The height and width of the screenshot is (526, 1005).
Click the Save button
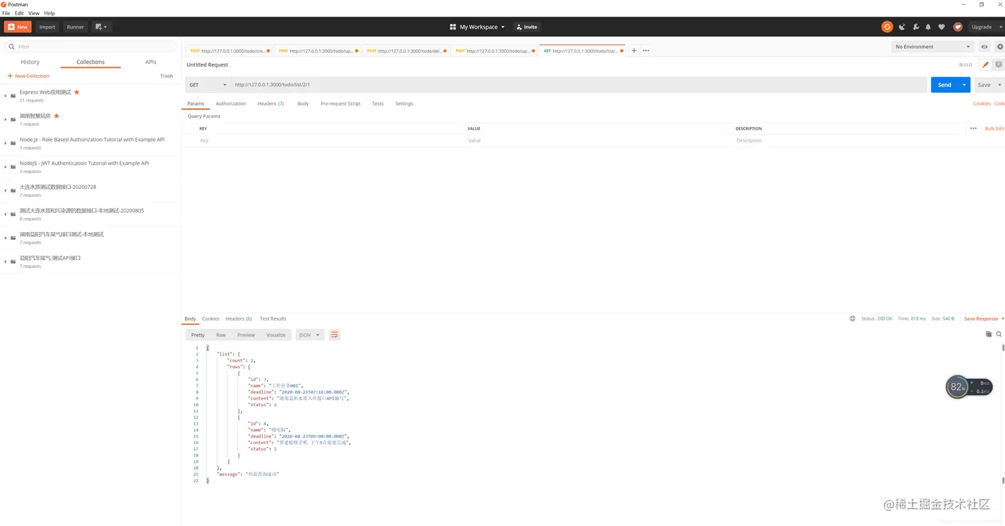[x=984, y=84]
